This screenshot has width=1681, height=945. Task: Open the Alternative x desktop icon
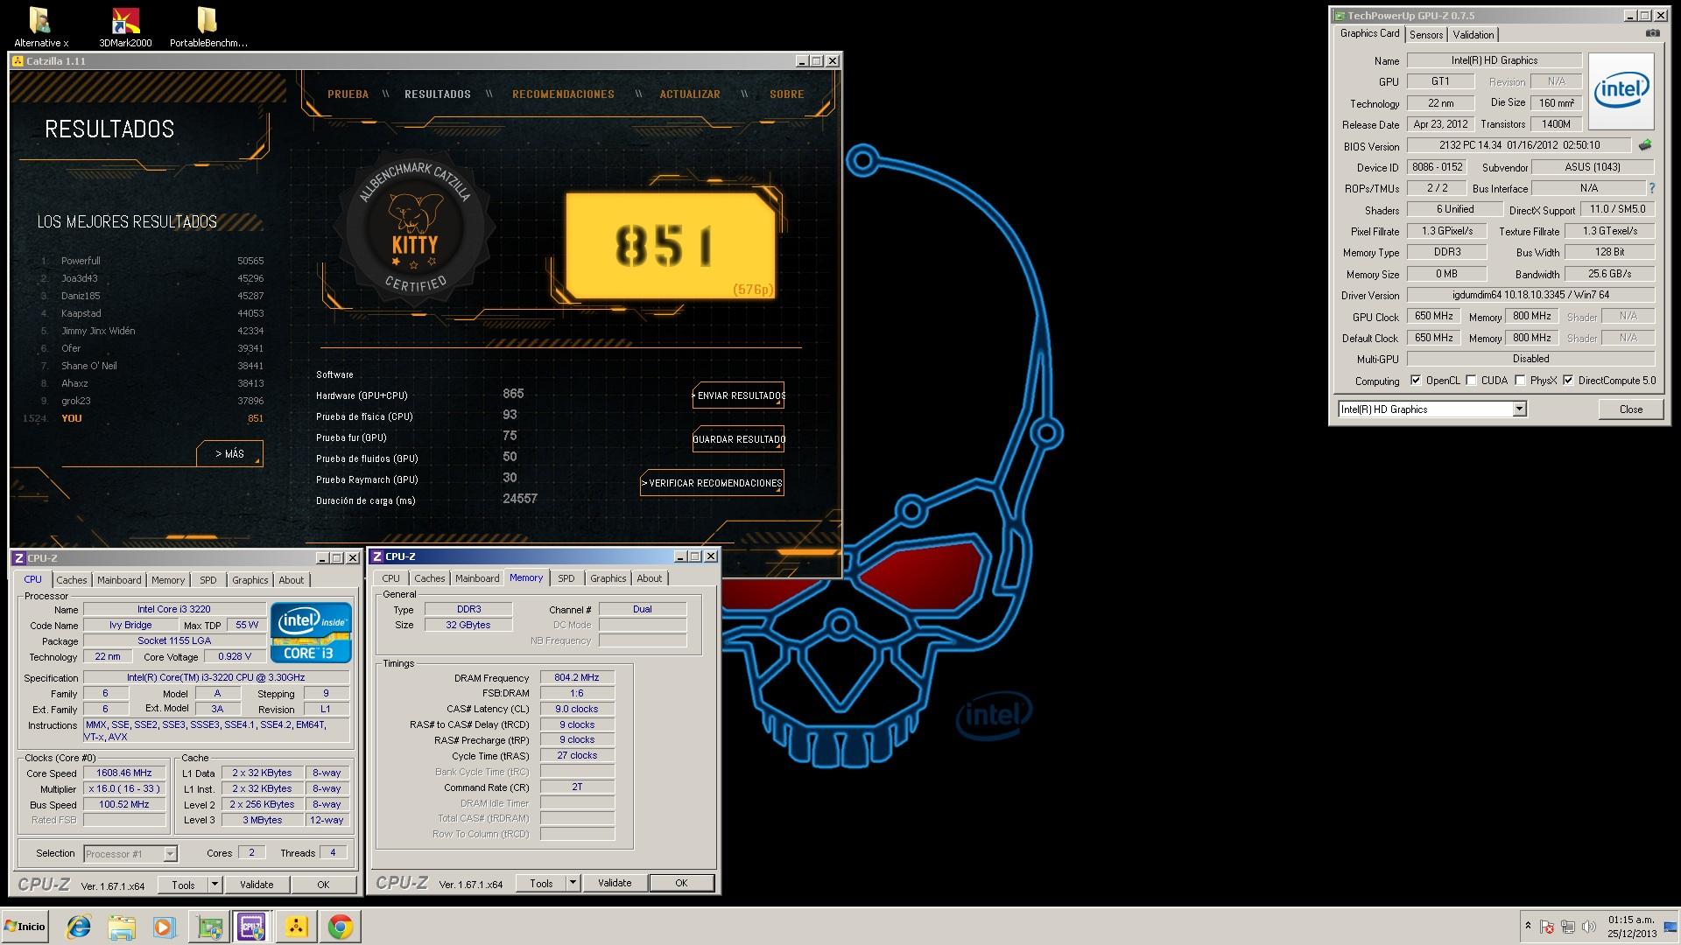(40, 26)
